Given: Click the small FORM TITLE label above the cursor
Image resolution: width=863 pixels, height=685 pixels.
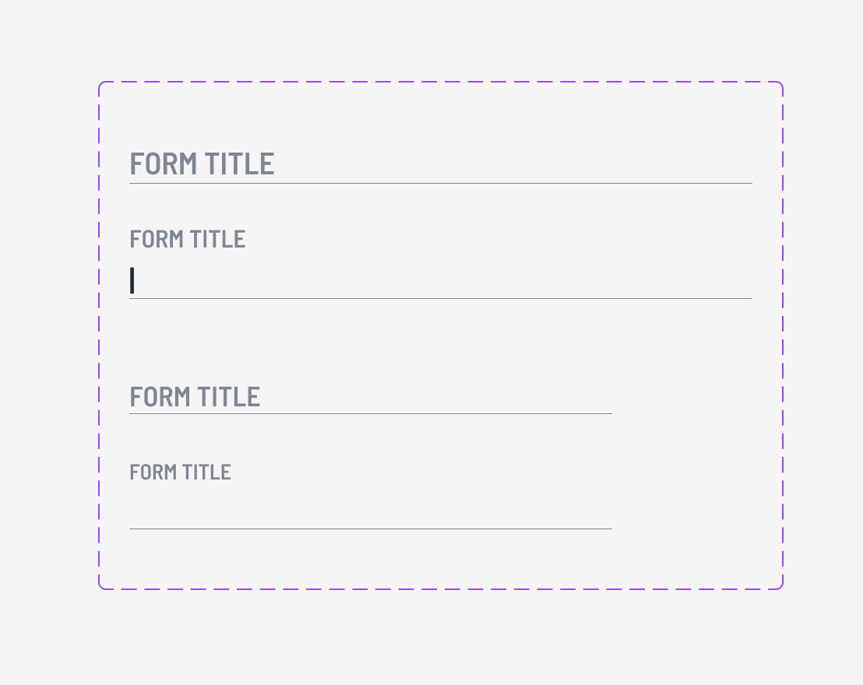Looking at the screenshot, I should [188, 239].
